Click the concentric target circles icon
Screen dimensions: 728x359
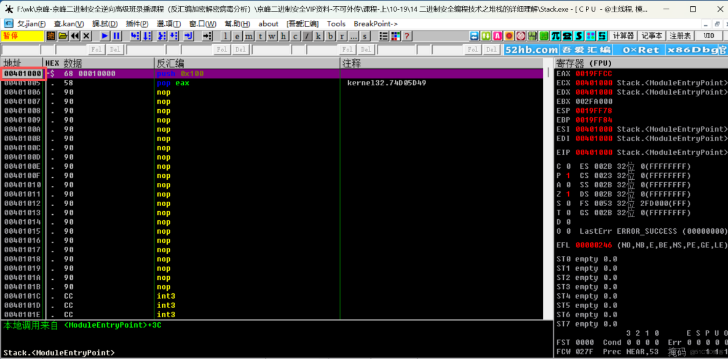(x=520, y=36)
